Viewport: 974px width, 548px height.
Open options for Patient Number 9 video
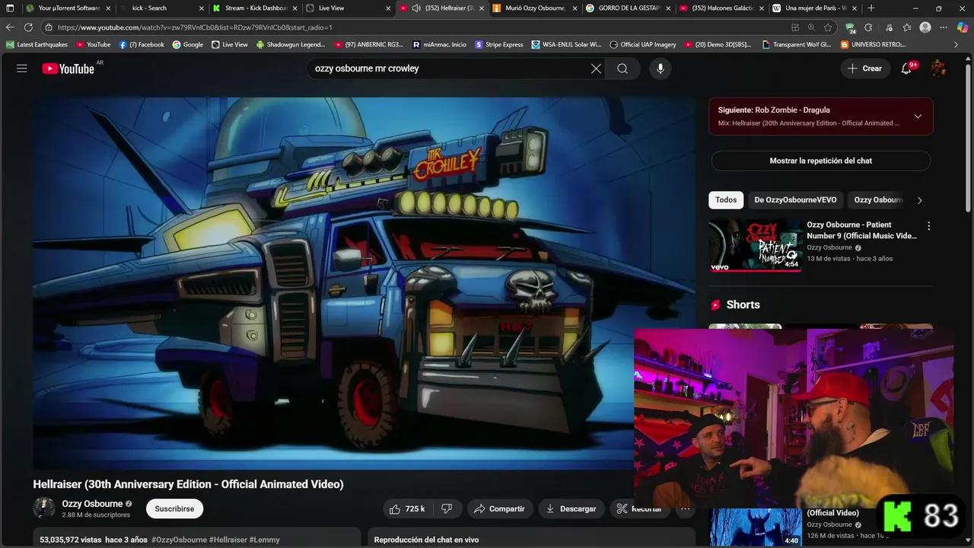click(x=928, y=226)
